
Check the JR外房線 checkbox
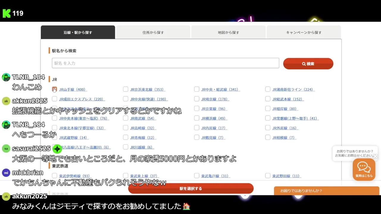click(268, 128)
